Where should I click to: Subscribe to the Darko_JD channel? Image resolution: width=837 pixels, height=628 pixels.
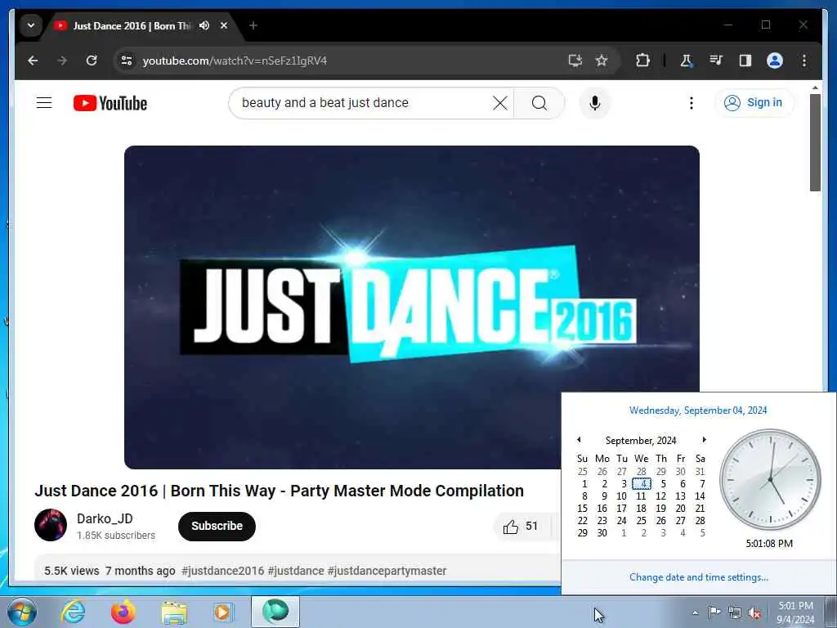coord(217,526)
